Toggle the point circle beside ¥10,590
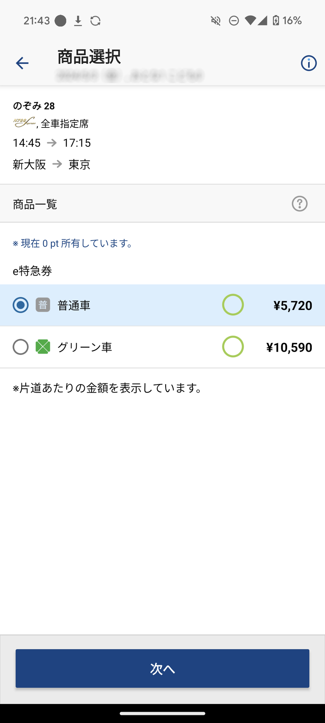The height and width of the screenshot is (723, 325). [x=233, y=347]
